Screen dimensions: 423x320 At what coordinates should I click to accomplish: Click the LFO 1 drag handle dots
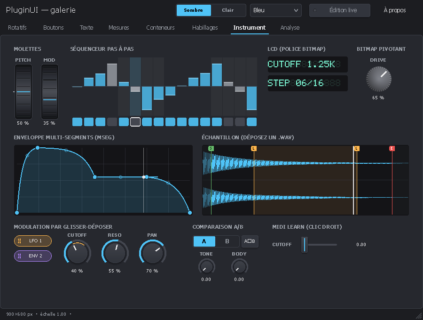pyautogui.click(x=19, y=241)
